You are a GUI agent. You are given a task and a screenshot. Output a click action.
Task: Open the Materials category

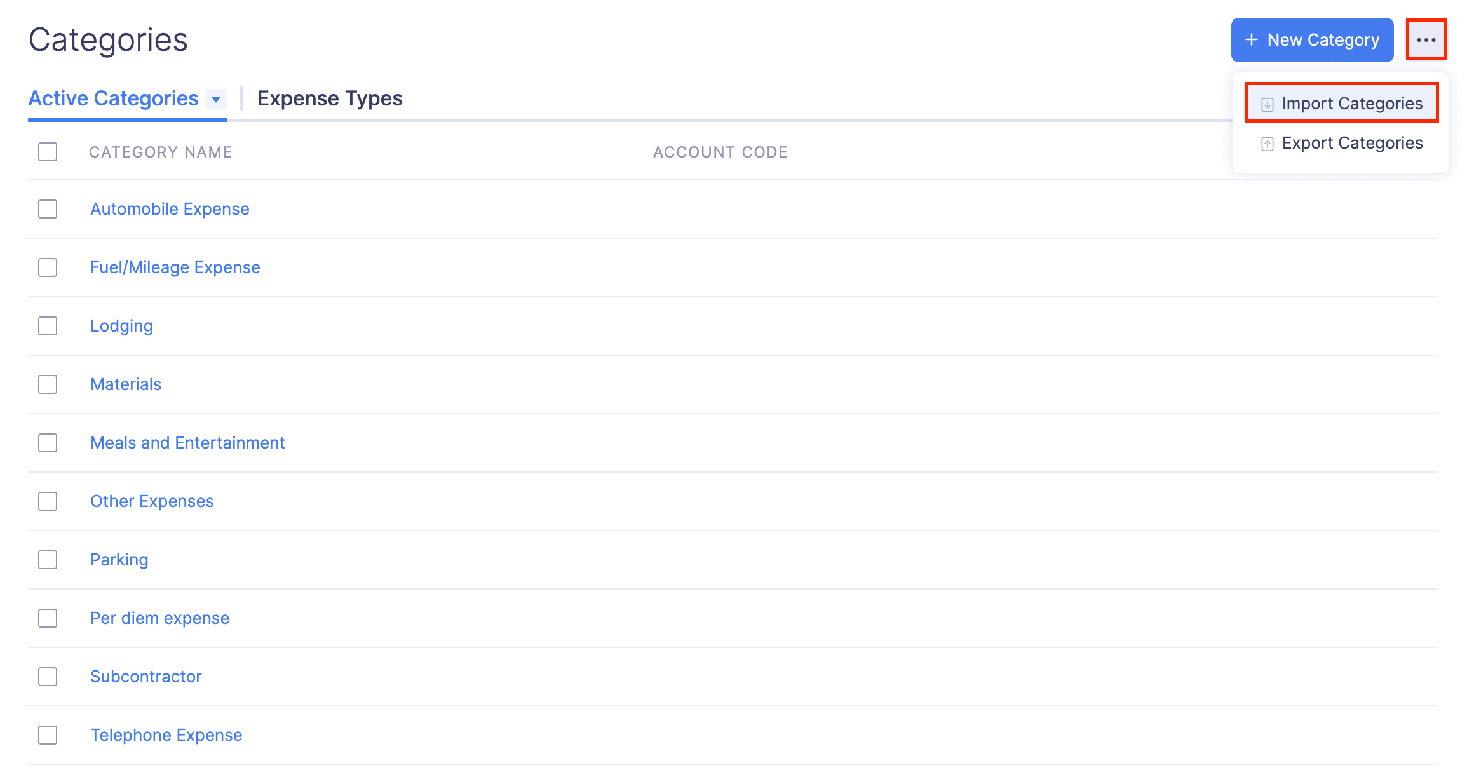126,384
